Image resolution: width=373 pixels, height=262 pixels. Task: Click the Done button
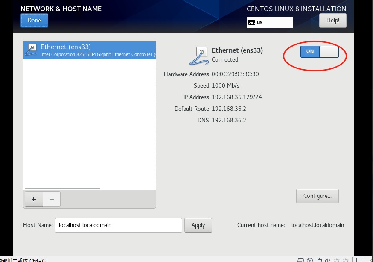coord(34,21)
